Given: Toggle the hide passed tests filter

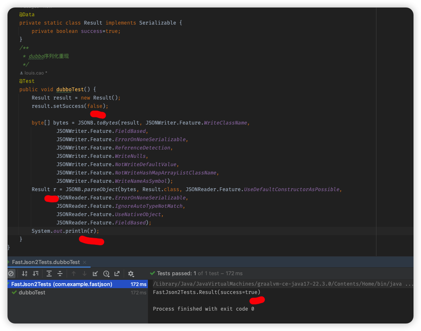Looking at the screenshot, I should (x=11, y=273).
